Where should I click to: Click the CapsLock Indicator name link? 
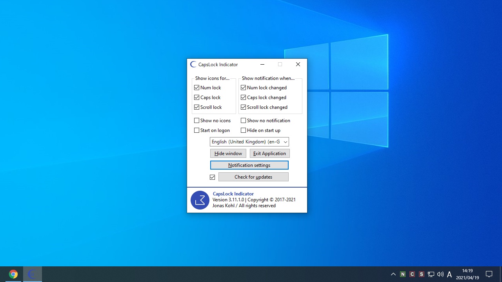(x=233, y=194)
